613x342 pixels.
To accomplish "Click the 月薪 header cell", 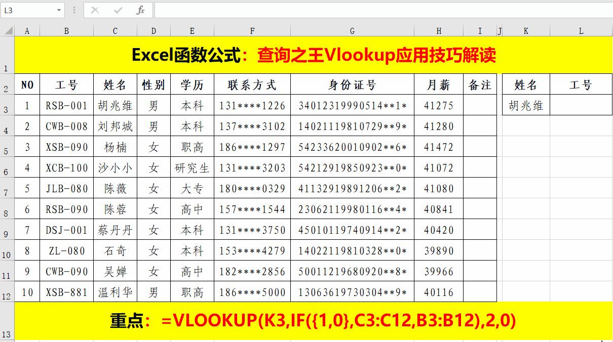I will coord(439,84).
